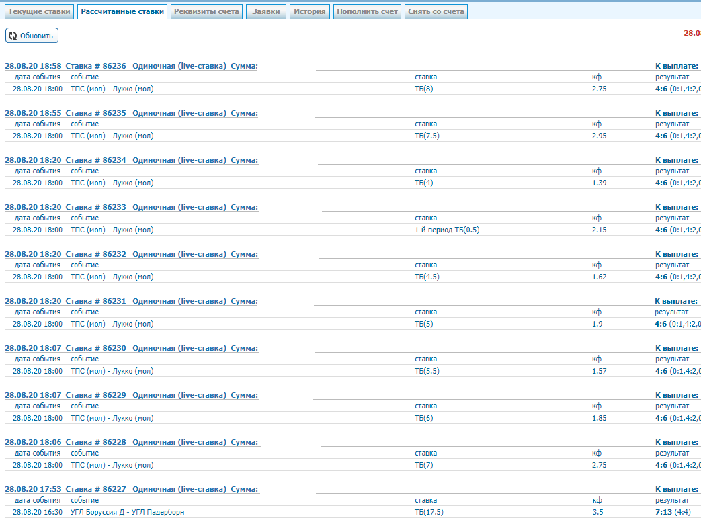Click bet # 86230 header link
This screenshot has width=701, height=520.
pyautogui.click(x=131, y=348)
